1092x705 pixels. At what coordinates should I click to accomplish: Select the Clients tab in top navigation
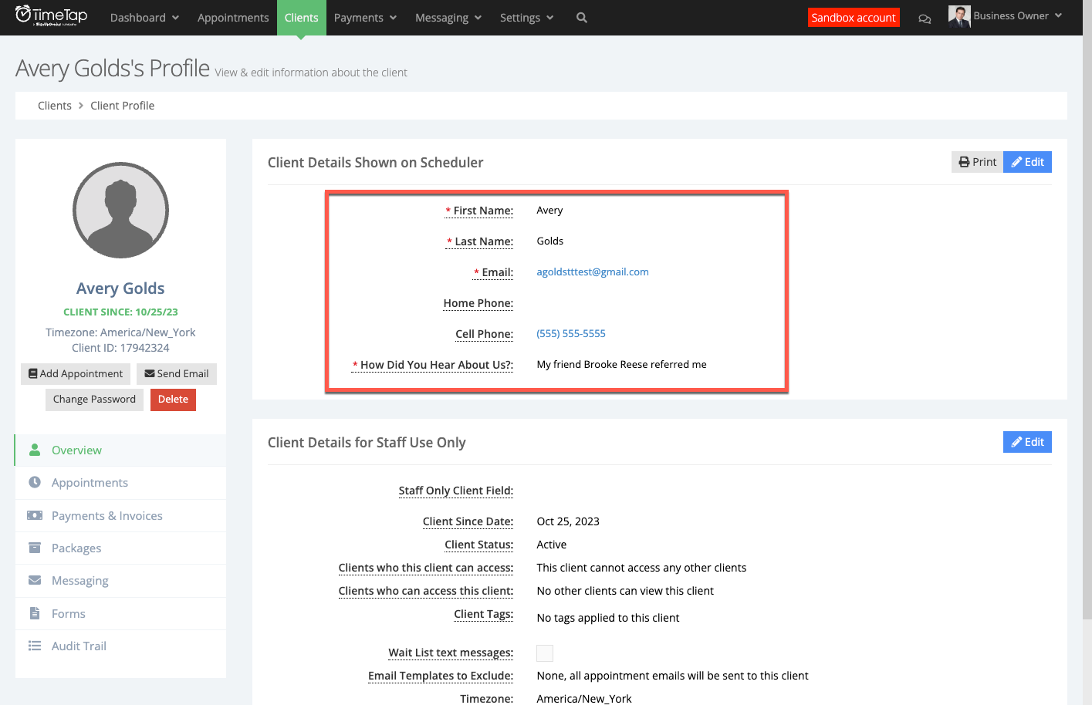click(301, 17)
